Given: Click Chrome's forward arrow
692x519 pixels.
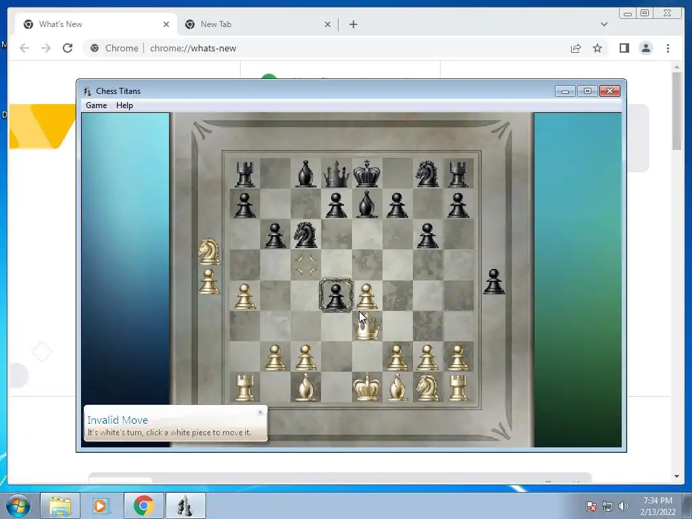Looking at the screenshot, I should pyautogui.click(x=46, y=48).
